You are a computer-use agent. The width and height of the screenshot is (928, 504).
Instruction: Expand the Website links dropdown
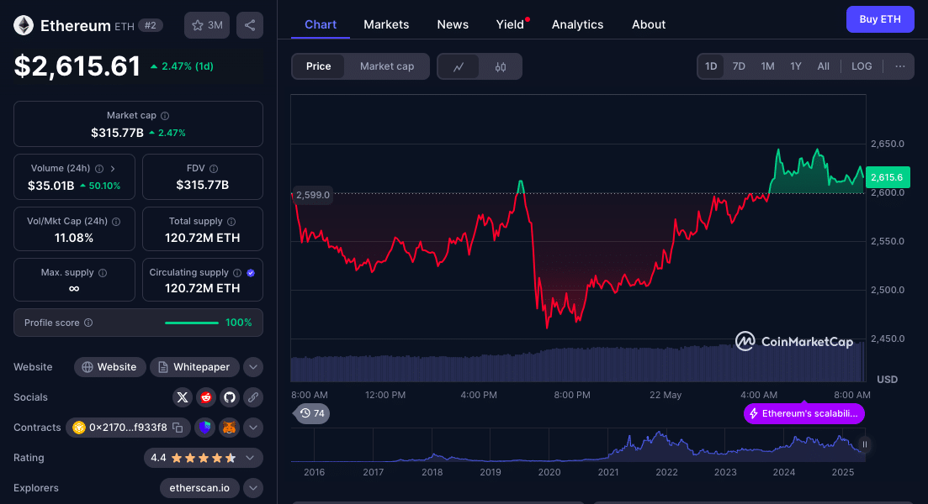[253, 367]
